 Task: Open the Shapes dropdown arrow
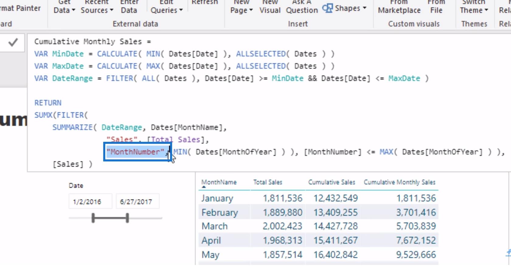364,8
